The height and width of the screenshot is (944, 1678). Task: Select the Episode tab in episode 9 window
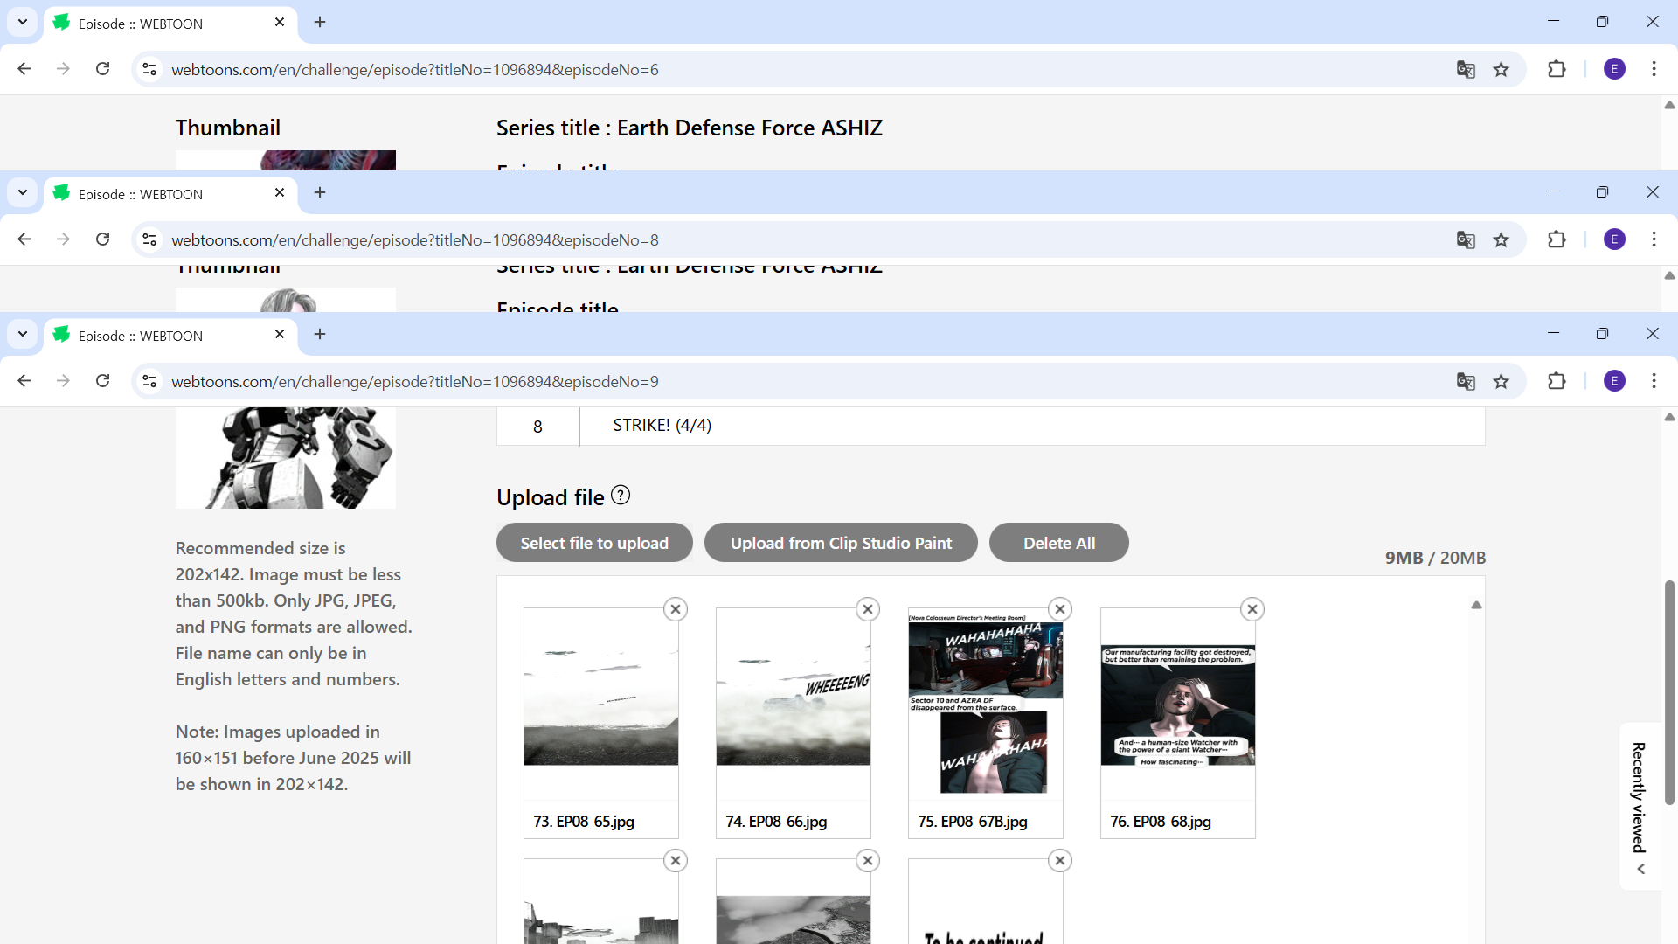[170, 336]
